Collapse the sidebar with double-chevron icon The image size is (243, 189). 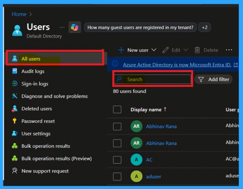(x=102, y=49)
